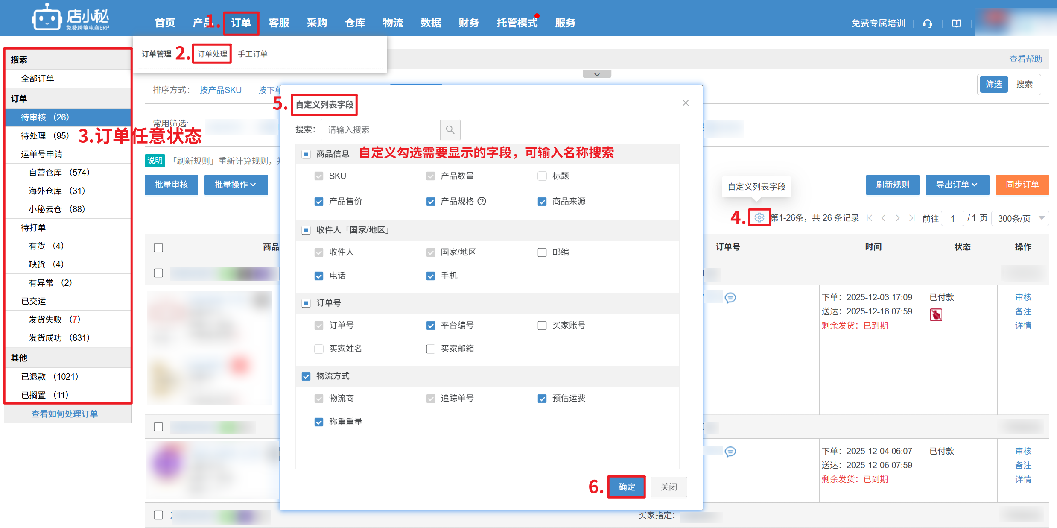Uncheck the 预估运费 checkbox
1057x528 pixels.
point(542,398)
